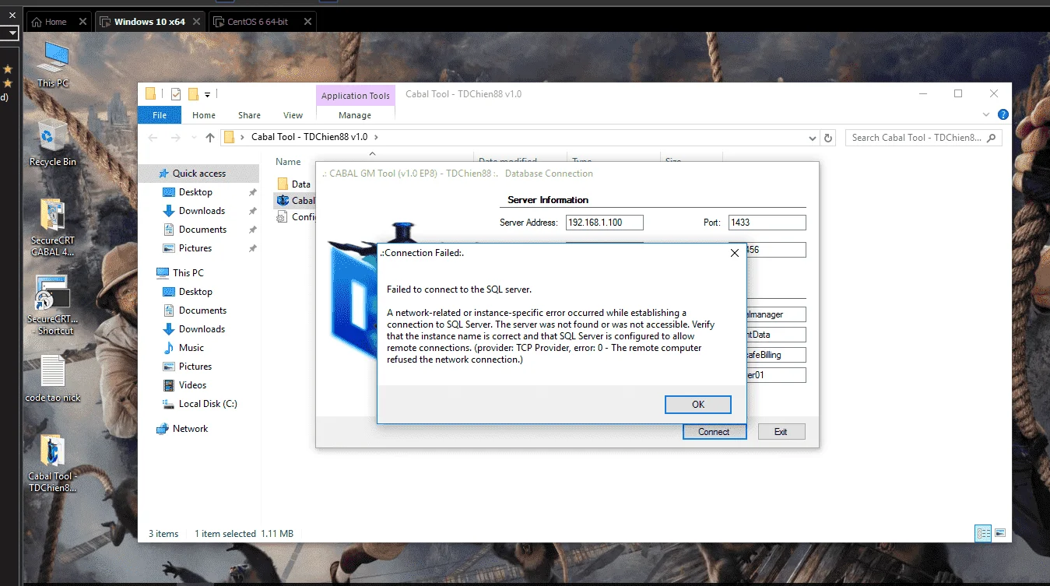Select Pictures under This PC
Image resolution: width=1050 pixels, height=586 pixels.
tap(195, 367)
